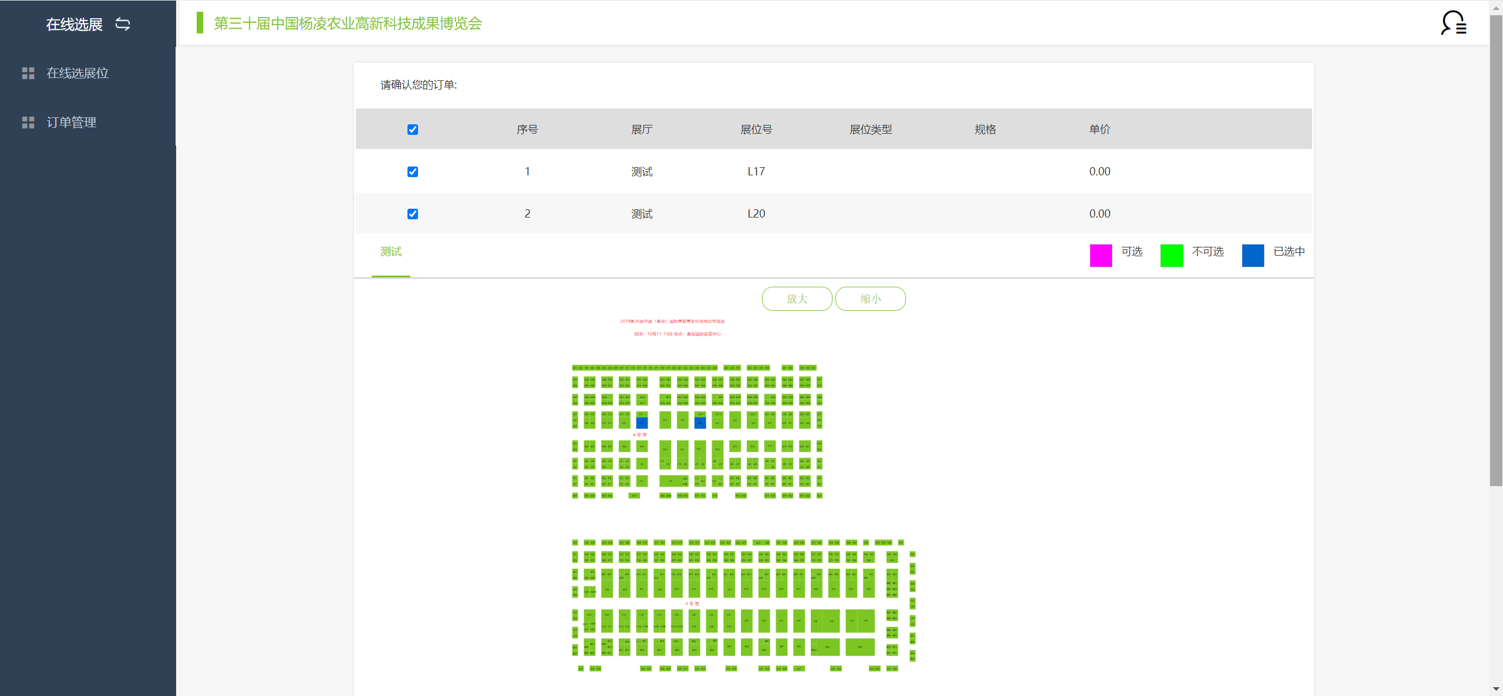The width and height of the screenshot is (1503, 696).
Task: Open 订单管理 menu item
Action: tap(71, 123)
